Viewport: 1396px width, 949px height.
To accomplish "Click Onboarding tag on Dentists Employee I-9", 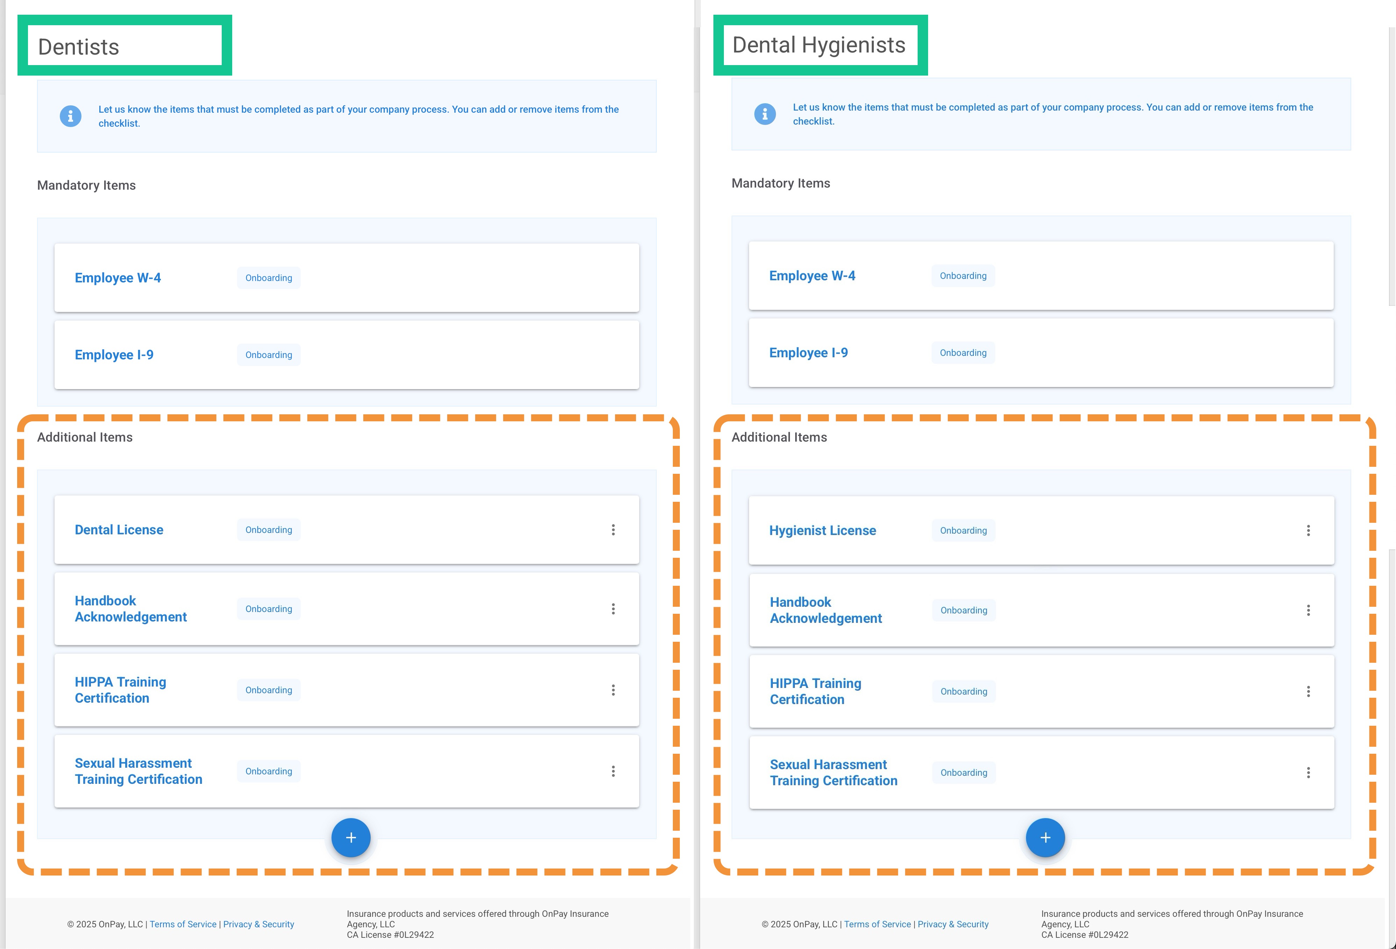I will 269,354.
